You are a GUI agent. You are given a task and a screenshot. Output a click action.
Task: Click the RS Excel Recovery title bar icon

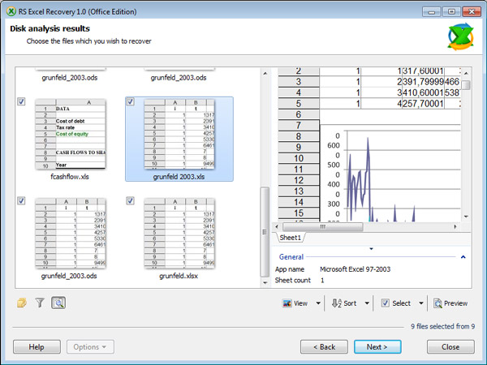click(x=10, y=11)
